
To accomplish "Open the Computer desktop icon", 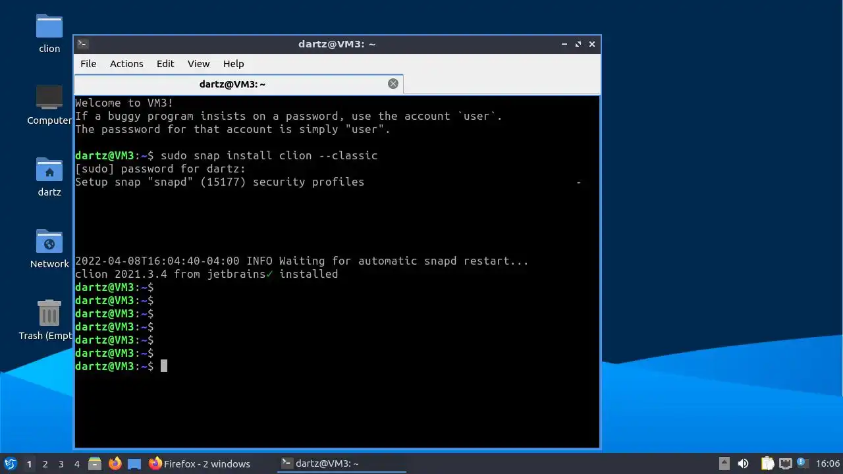I will [x=49, y=105].
